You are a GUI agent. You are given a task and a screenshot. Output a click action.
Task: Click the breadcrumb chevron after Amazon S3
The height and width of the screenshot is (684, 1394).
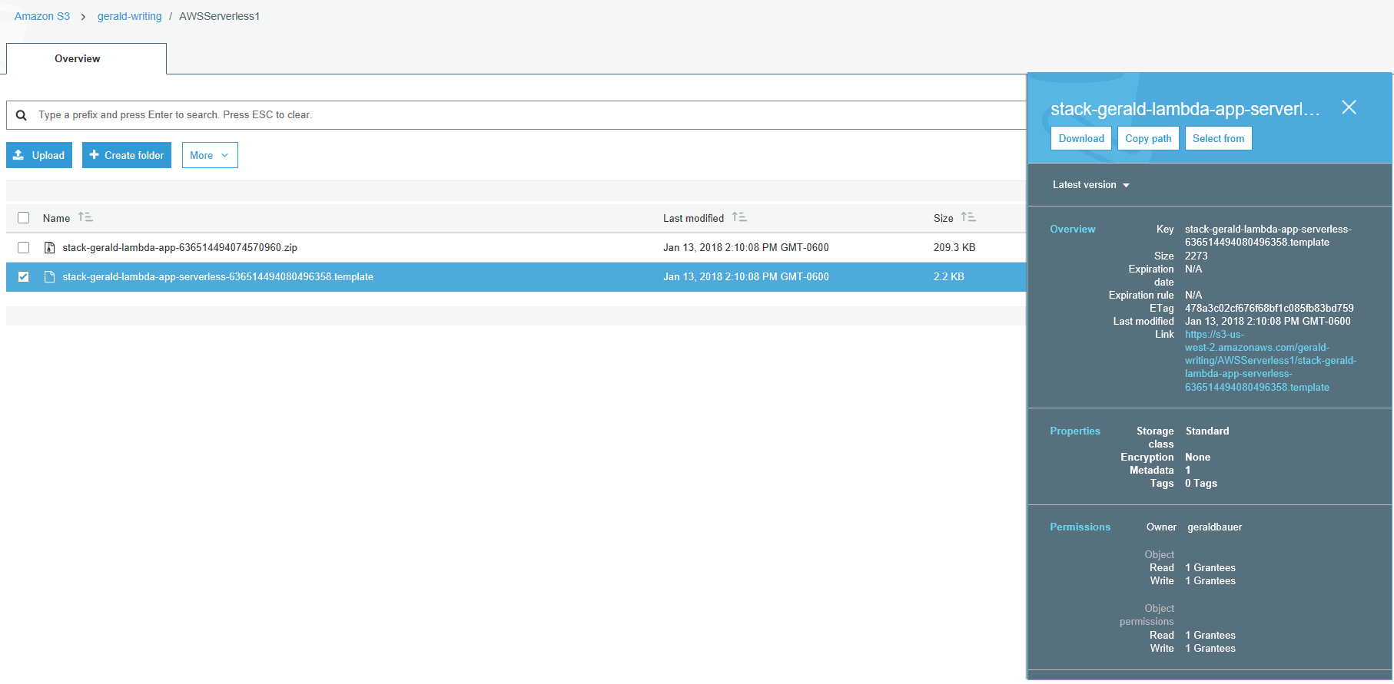(83, 17)
